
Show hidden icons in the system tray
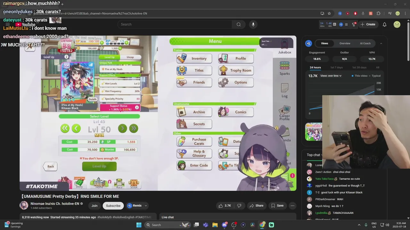click(x=359, y=225)
